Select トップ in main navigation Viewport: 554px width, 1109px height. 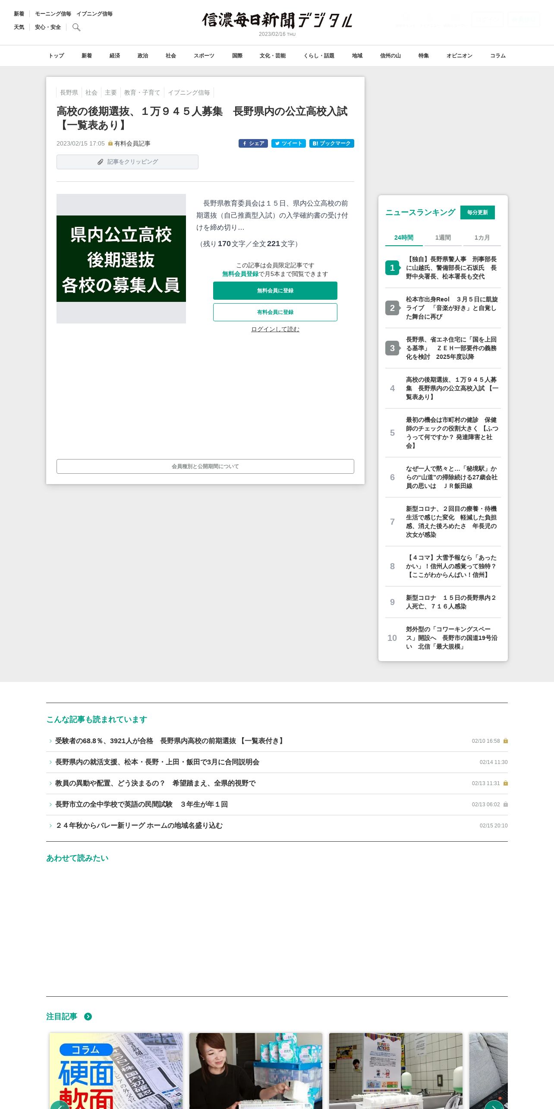[57, 56]
